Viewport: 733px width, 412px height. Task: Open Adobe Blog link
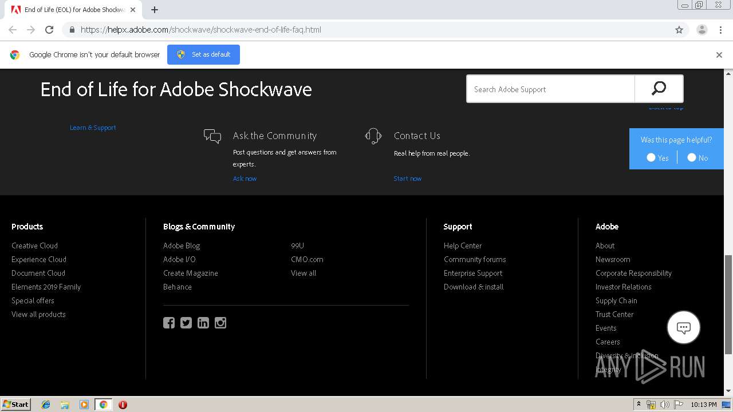[x=182, y=245]
